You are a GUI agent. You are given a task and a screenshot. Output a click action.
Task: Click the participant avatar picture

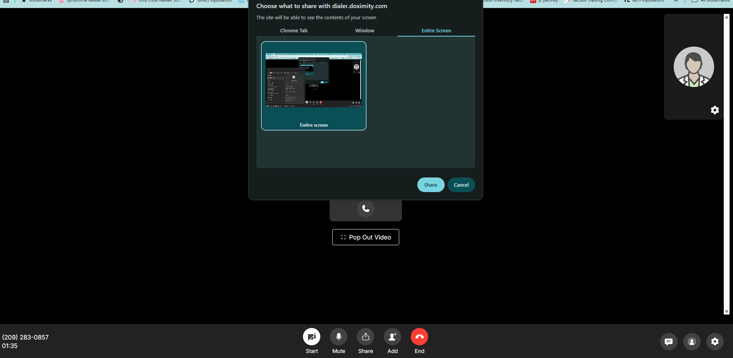[x=694, y=67]
